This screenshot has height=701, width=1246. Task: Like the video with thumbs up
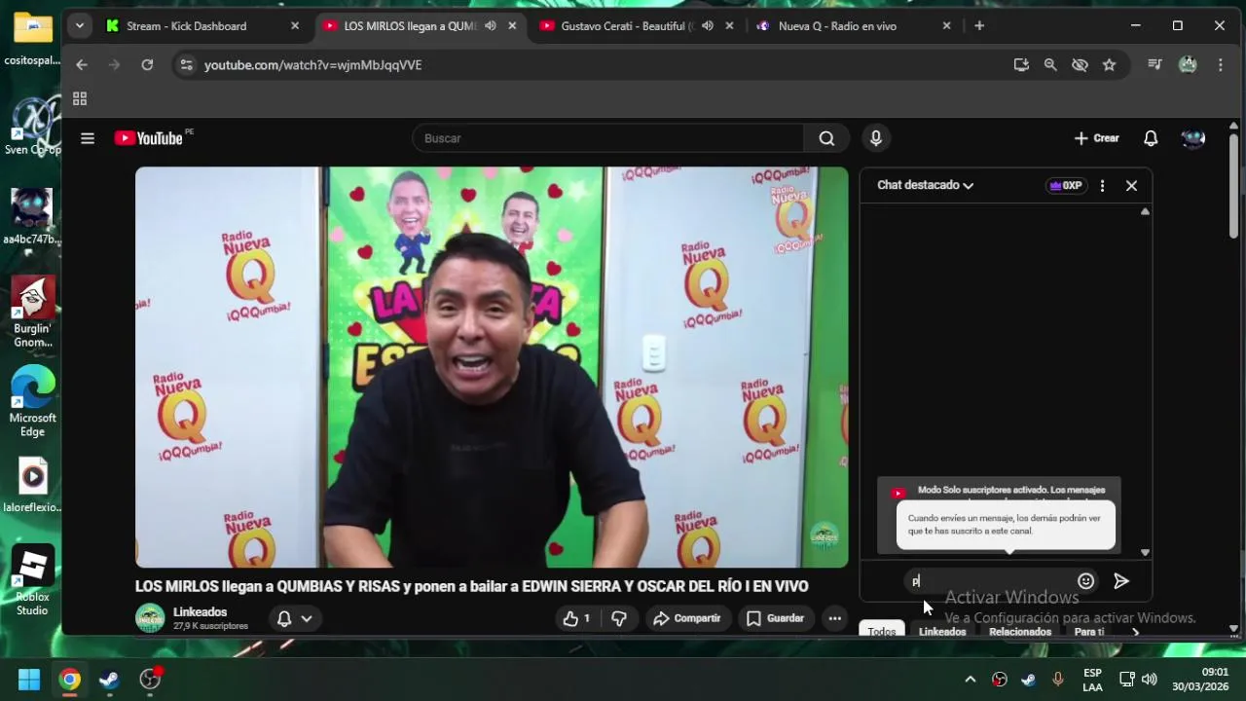tap(577, 618)
